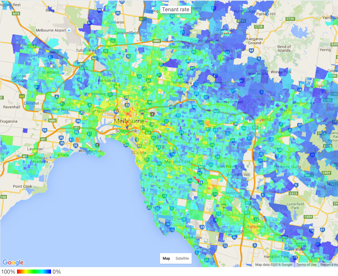Click the tenant rate color gradient legend

point(34,272)
